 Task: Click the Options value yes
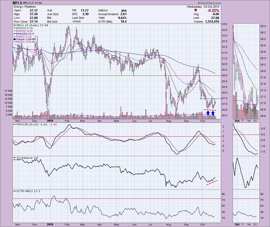(x=124, y=11)
